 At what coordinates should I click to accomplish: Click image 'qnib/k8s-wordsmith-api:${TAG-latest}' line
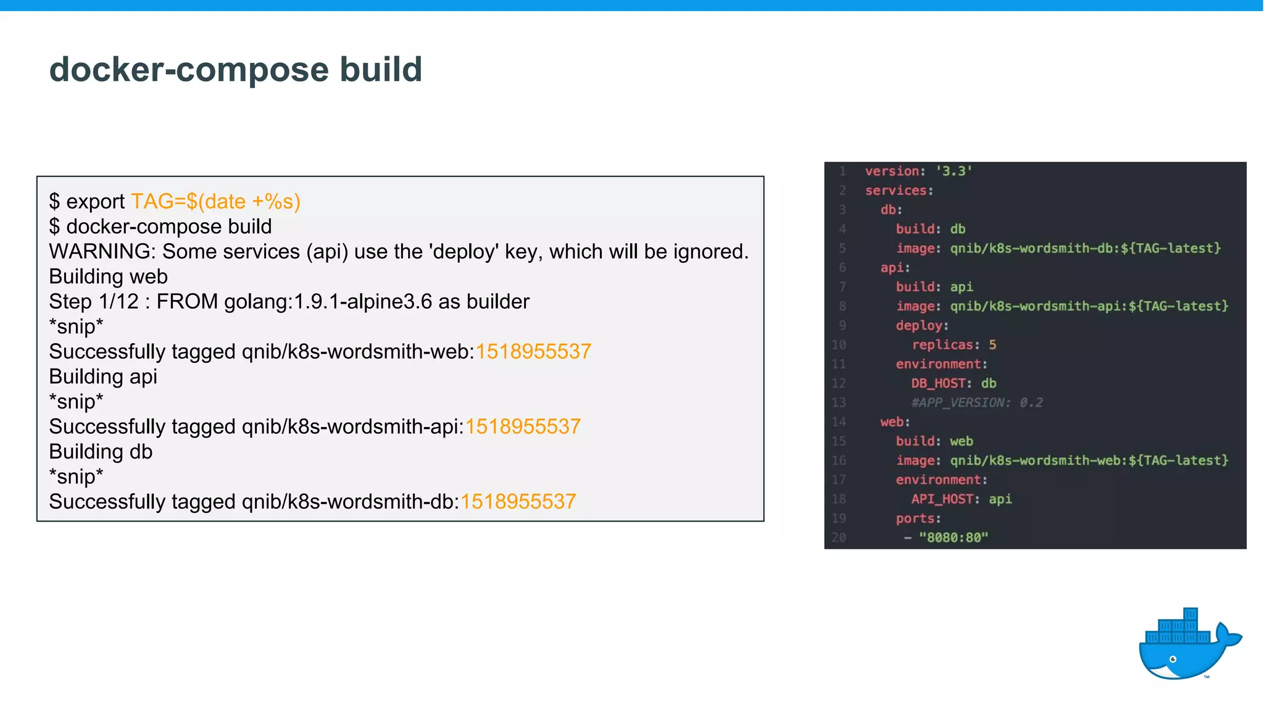pyautogui.click(x=1062, y=306)
